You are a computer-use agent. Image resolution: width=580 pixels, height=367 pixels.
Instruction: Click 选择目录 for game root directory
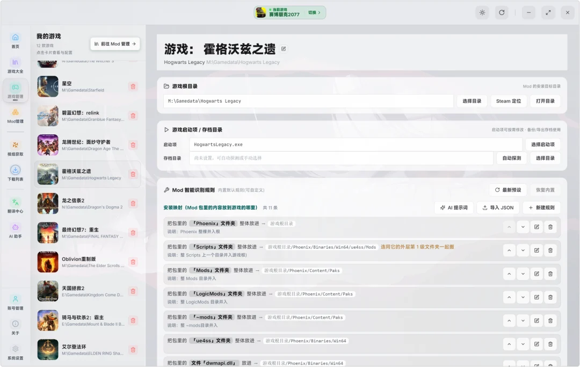(x=472, y=101)
